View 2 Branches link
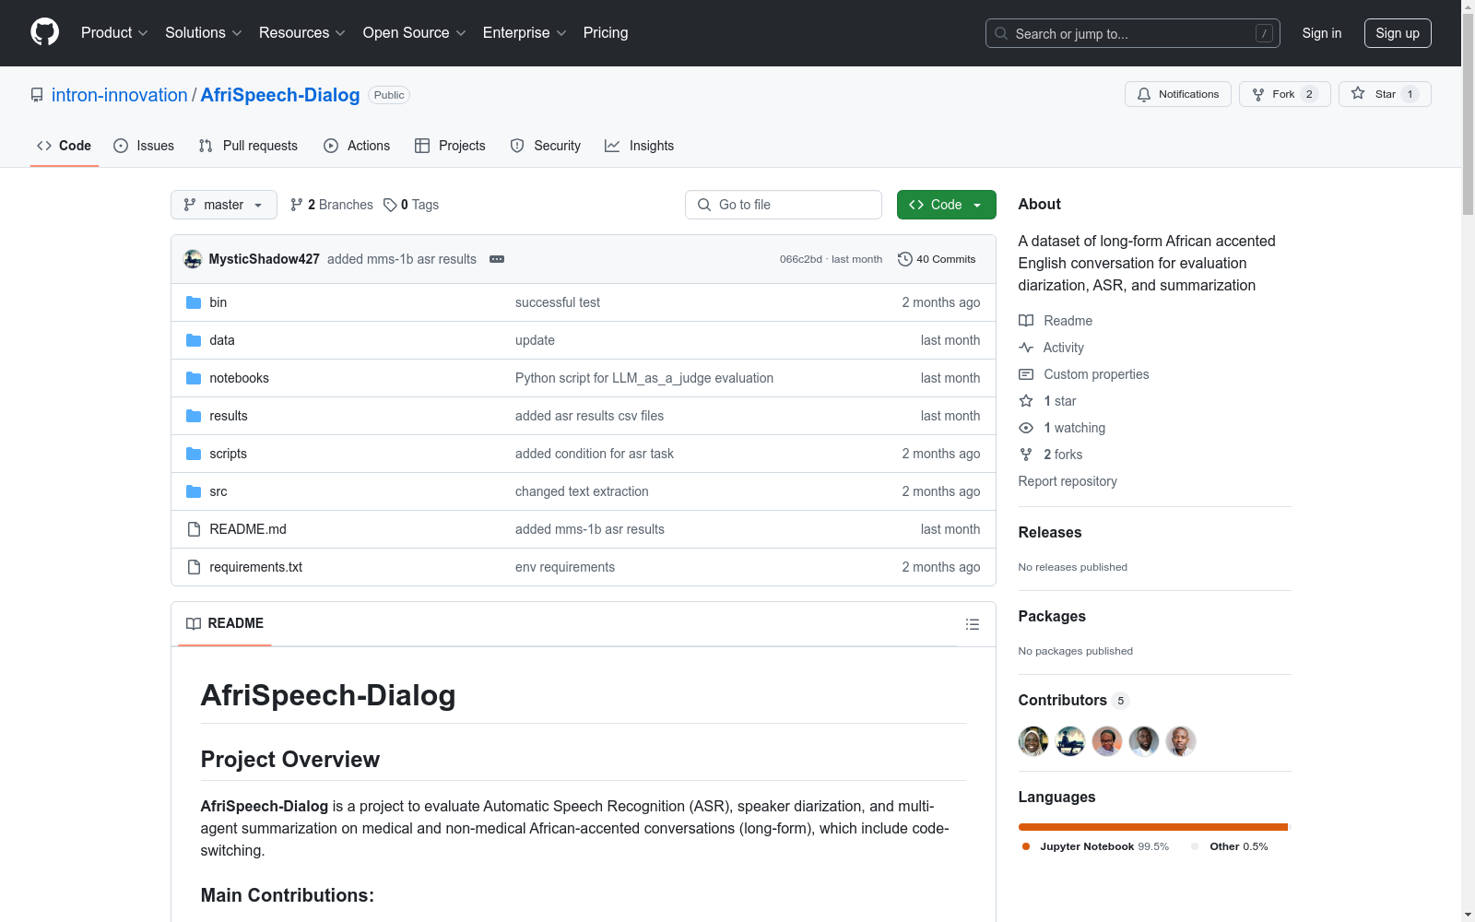 (332, 205)
